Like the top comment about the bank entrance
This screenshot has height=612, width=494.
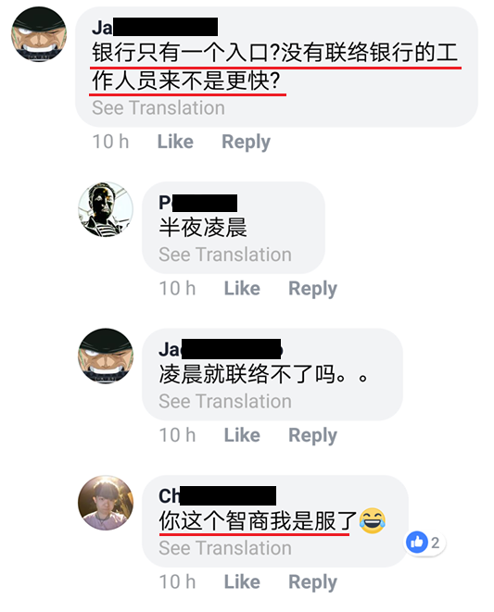(175, 142)
